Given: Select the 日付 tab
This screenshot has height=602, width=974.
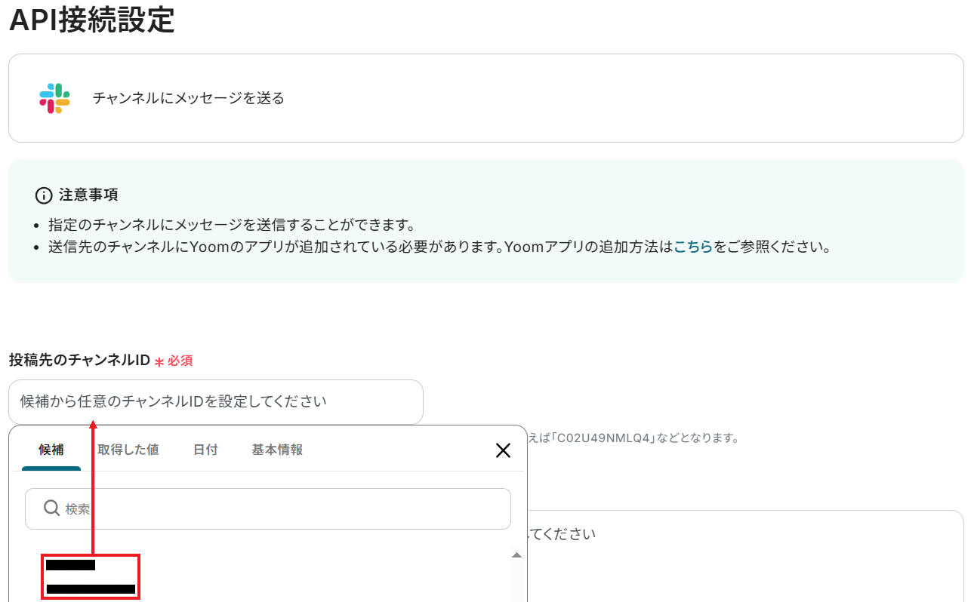Looking at the screenshot, I should tap(205, 450).
